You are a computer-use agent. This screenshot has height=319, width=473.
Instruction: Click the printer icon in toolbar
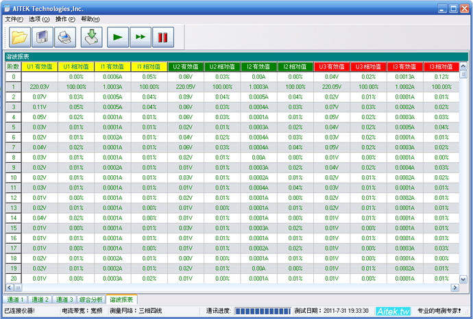tap(64, 37)
